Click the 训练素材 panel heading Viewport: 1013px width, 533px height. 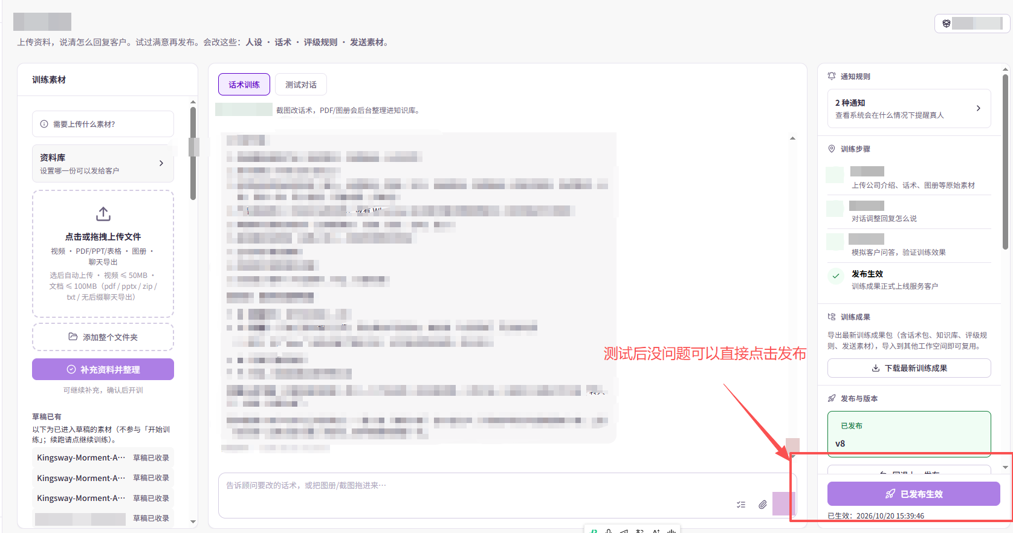coord(49,80)
